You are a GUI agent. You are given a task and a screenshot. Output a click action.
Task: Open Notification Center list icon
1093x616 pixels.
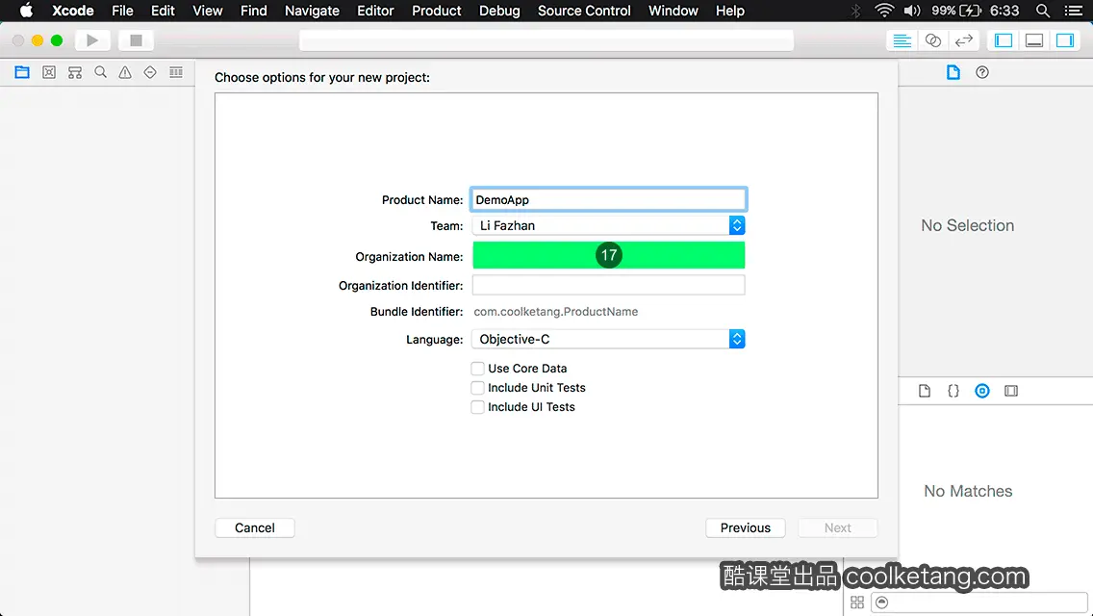tap(1074, 11)
